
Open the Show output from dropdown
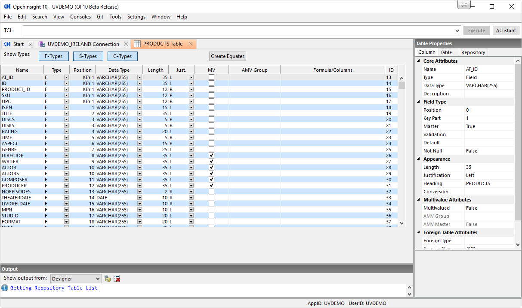point(98,279)
